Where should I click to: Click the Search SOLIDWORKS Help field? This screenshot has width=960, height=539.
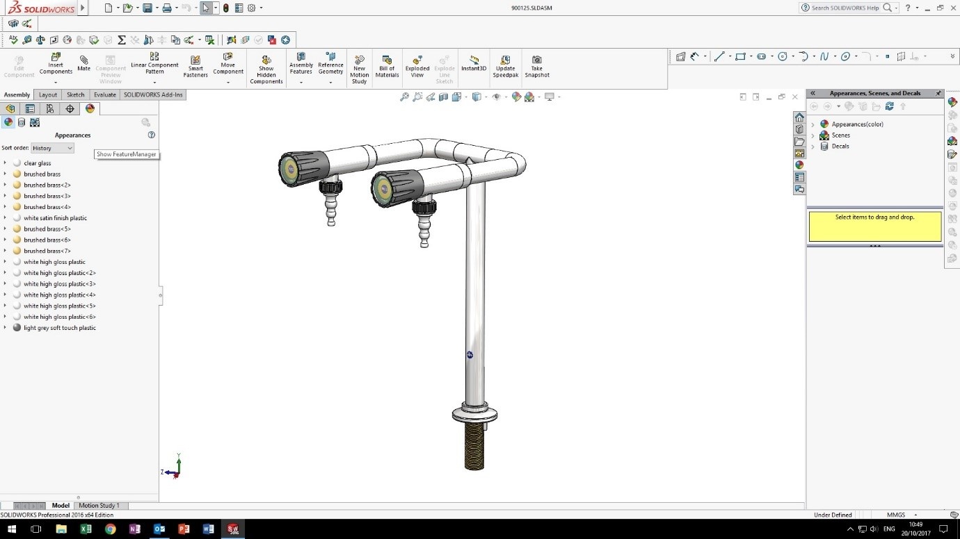pos(845,8)
